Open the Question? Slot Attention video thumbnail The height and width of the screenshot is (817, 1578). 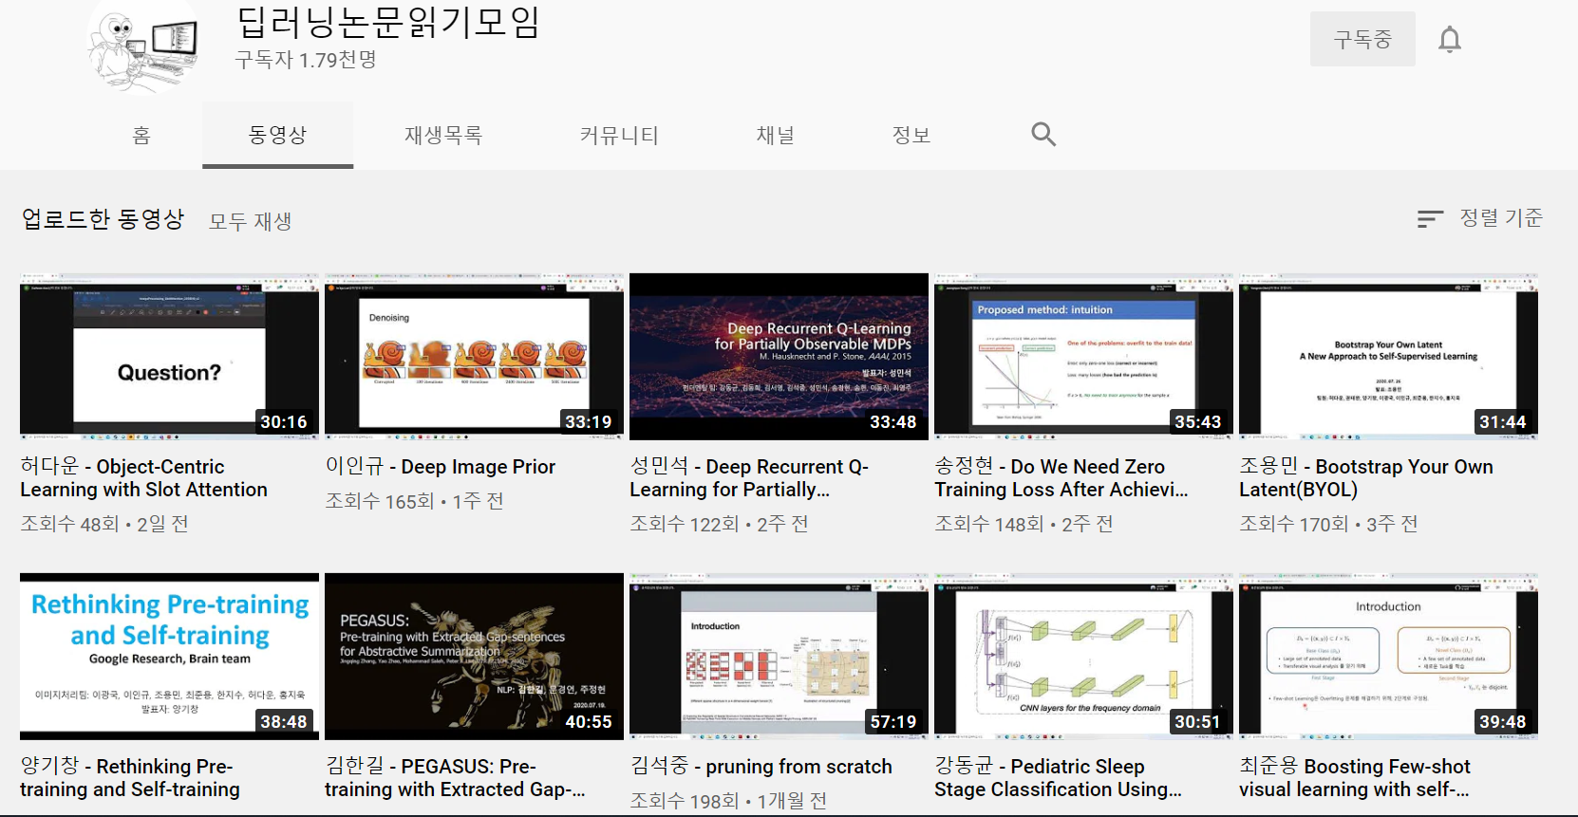[169, 357]
